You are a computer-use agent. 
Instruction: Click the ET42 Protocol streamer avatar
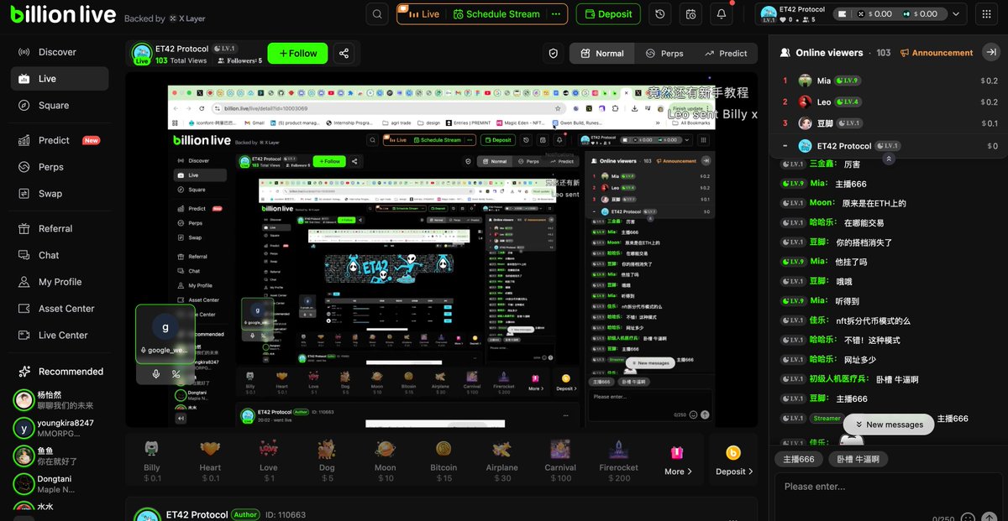point(141,54)
